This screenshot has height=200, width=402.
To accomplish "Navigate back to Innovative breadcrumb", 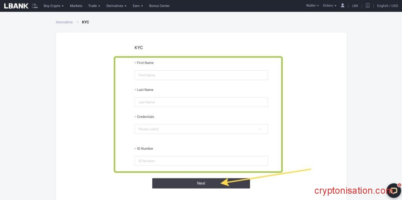I will click(x=64, y=22).
